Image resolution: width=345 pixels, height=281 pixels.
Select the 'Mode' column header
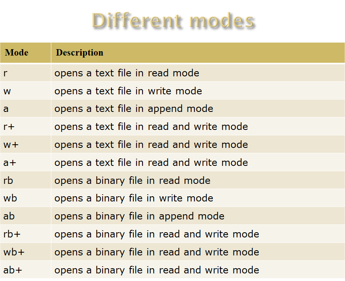[16, 52]
